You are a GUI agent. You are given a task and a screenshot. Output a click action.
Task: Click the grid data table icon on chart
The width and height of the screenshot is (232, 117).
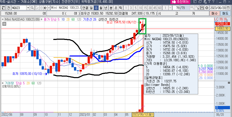(4, 24)
